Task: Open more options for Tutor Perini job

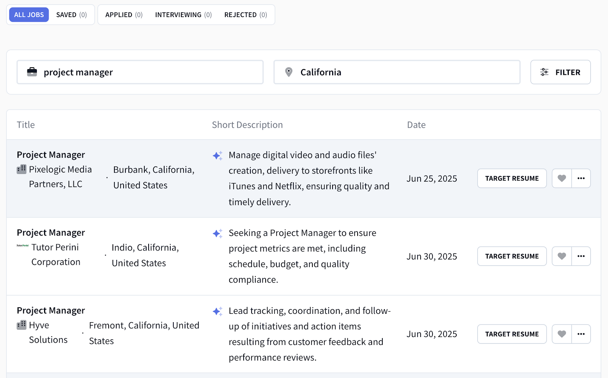Action: (x=581, y=256)
